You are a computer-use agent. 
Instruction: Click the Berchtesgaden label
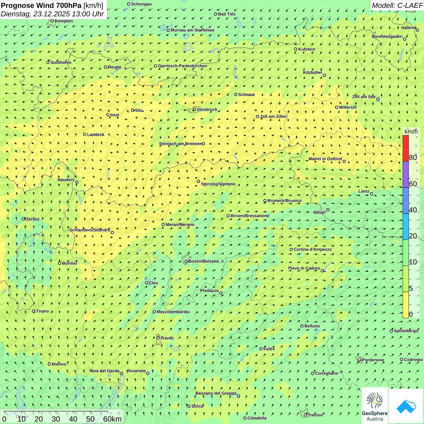[x=387, y=37]
